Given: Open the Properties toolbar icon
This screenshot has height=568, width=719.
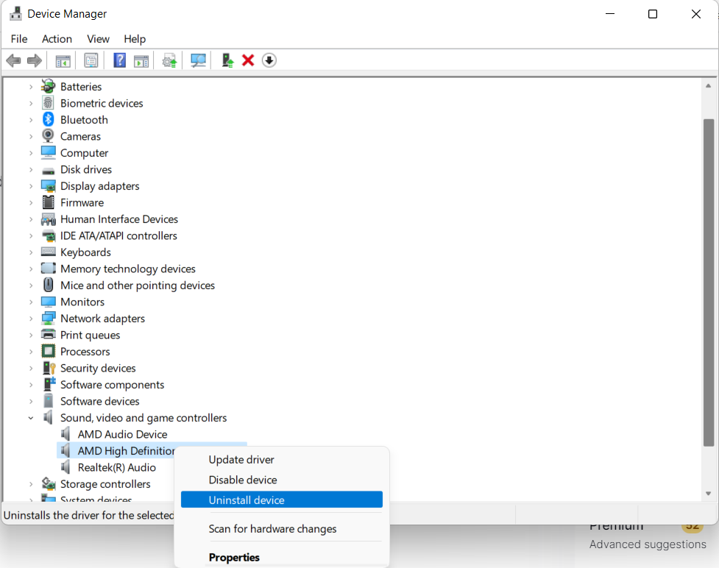Looking at the screenshot, I should tap(91, 60).
